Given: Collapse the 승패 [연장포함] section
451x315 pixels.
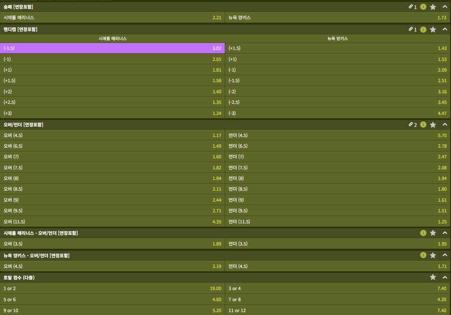Looking at the screenshot, I should pos(445,7).
